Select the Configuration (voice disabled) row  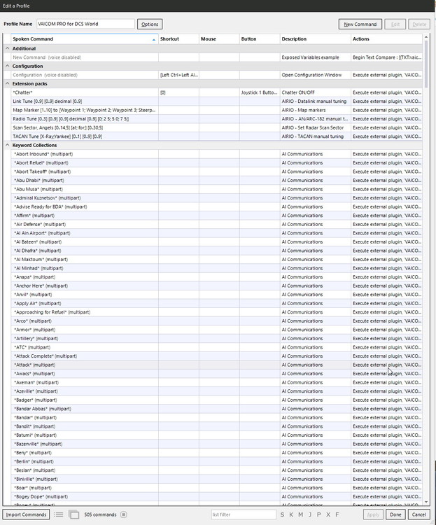(x=217, y=75)
